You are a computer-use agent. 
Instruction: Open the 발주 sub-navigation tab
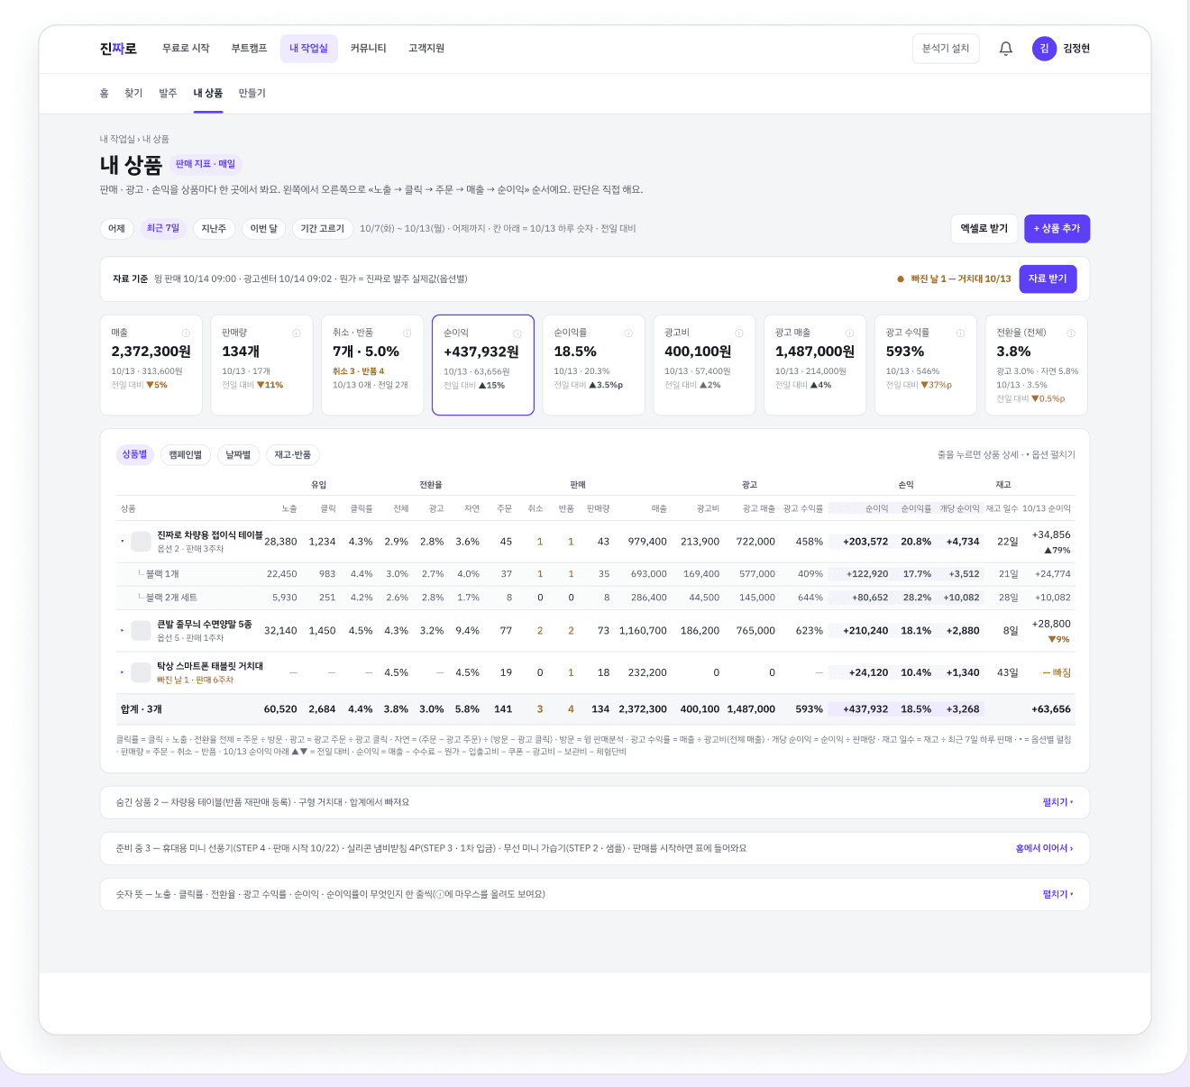tap(168, 94)
